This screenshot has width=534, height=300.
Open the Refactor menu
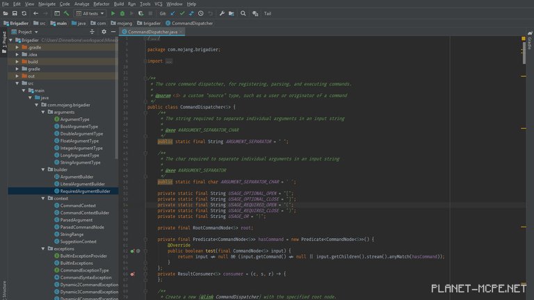click(102, 3)
